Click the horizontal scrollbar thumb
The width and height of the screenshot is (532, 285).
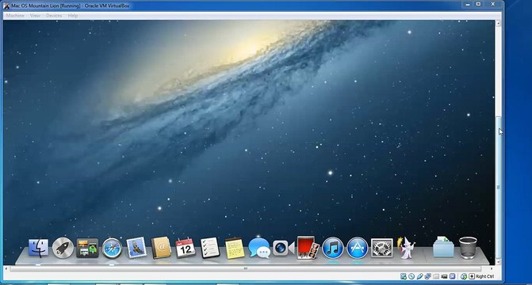point(246,268)
